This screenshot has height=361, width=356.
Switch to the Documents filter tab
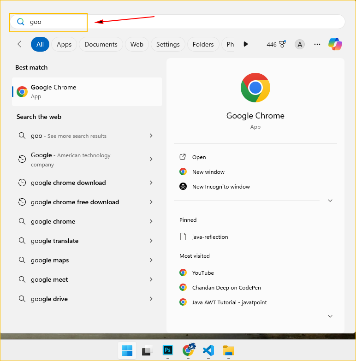pos(101,44)
